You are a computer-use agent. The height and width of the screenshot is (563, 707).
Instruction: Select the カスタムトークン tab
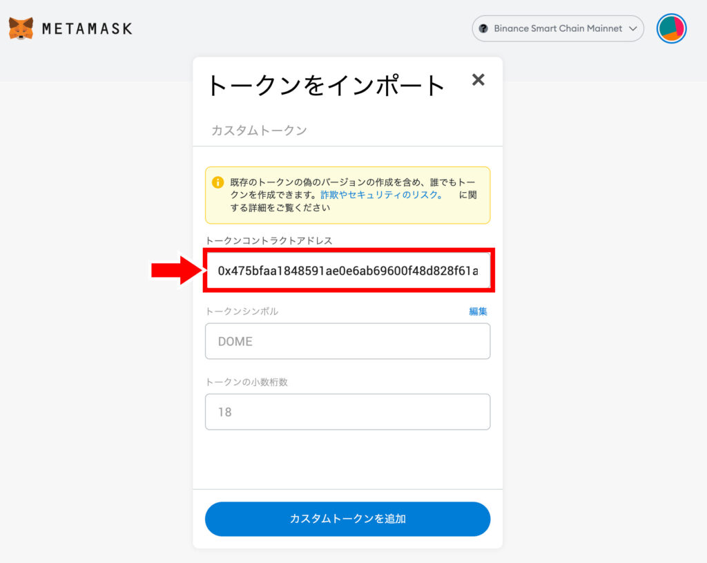tap(259, 131)
